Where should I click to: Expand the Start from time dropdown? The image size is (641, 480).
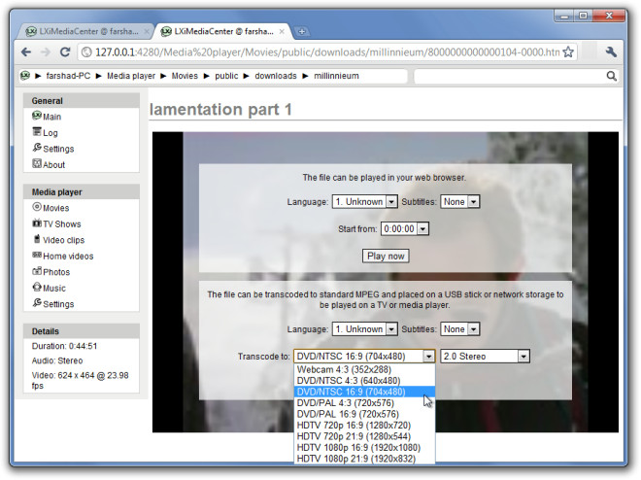click(404, 228)
